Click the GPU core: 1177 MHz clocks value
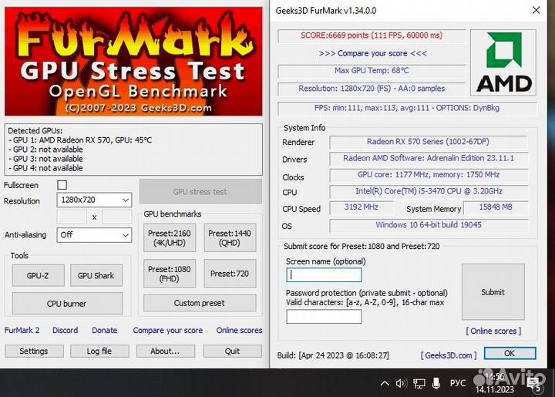The width and height of the screenshot is (555, 397). (x=429, y=175)
